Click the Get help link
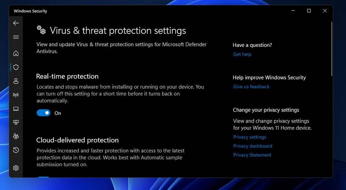 [242, 54]
